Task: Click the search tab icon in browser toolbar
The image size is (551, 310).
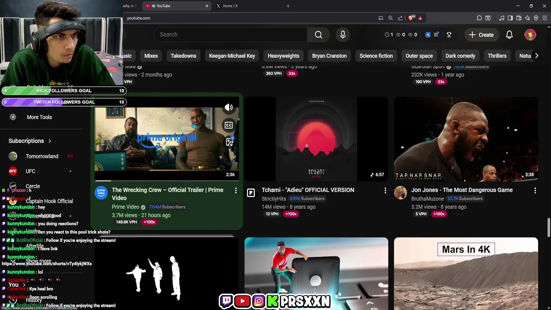Action: point(488,18)
